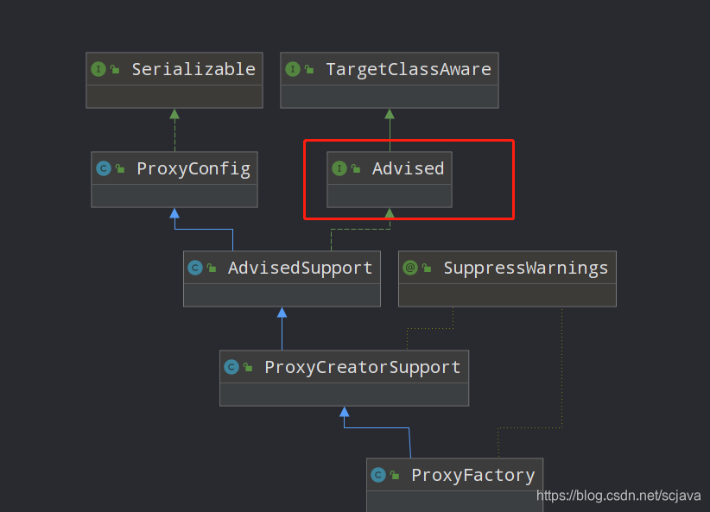Select the green solid arrow from Advised to TargetClassAware
Image resolution: width=710 pixels, height=512 pixels.
390,130
